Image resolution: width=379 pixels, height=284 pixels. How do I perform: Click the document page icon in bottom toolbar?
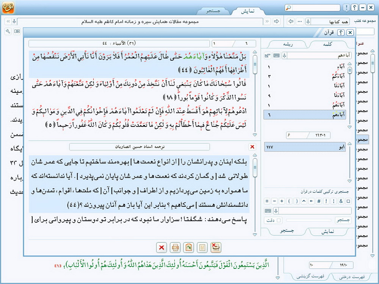[202, 248]
